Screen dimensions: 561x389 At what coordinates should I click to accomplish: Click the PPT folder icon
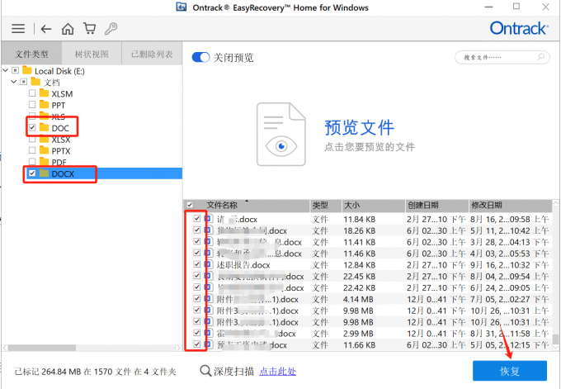click(44, 105)
